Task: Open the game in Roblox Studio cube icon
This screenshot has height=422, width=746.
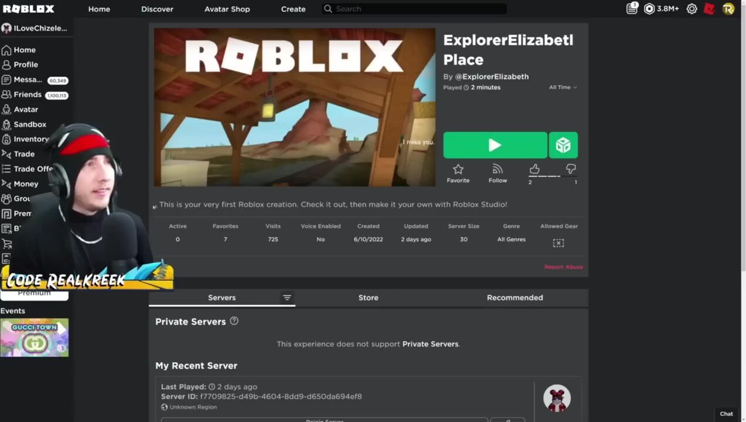Action: pos(563,145)
